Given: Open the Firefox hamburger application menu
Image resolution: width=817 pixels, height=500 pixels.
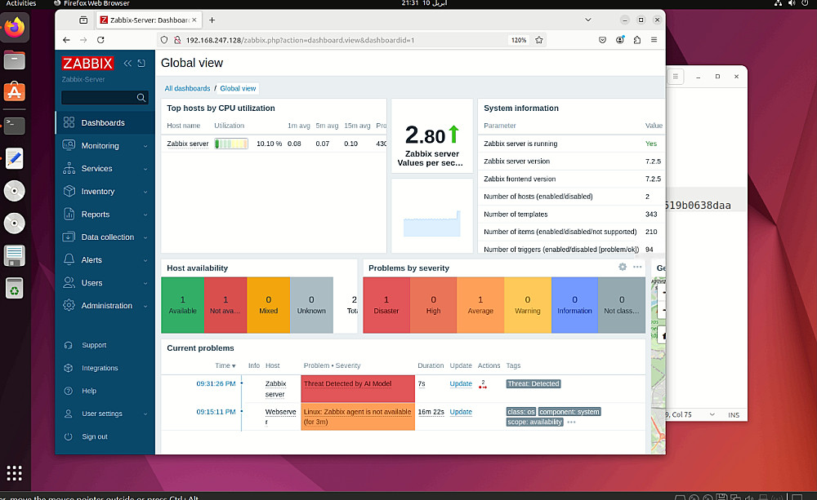Looking at the screenshot, I should point(654,40).
